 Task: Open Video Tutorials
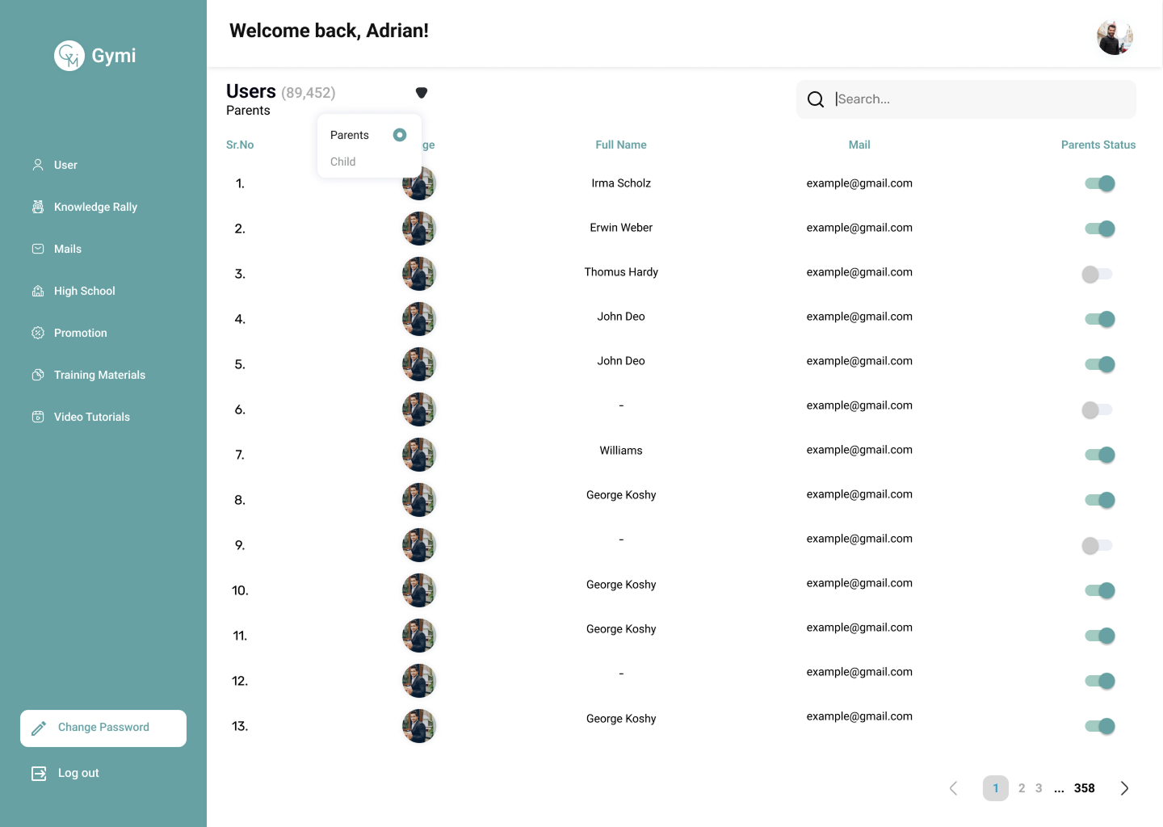[91, 417]
